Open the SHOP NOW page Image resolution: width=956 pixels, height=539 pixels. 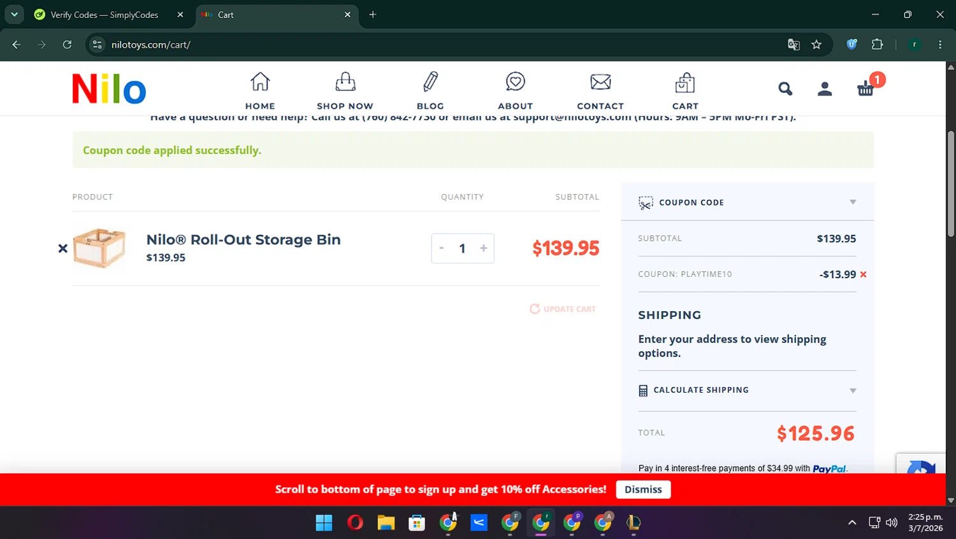[x=345, y=91]
